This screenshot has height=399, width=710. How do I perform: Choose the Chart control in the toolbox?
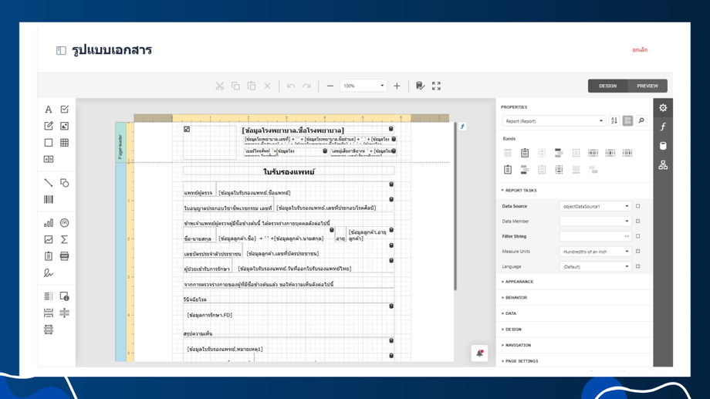coord(48,223)
